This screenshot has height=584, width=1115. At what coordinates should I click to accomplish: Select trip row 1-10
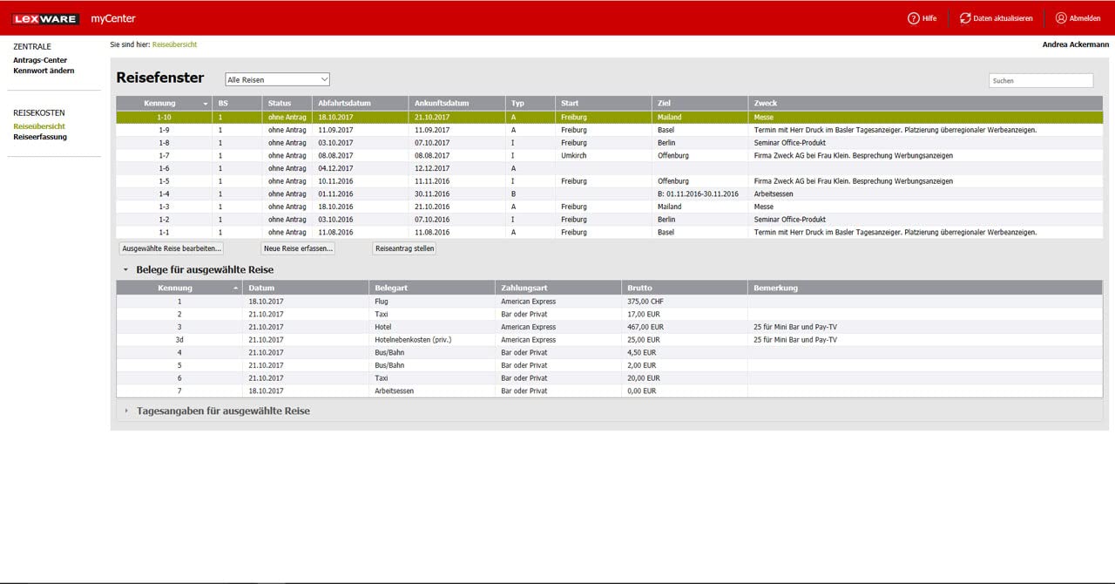click(x=610, y=117)
